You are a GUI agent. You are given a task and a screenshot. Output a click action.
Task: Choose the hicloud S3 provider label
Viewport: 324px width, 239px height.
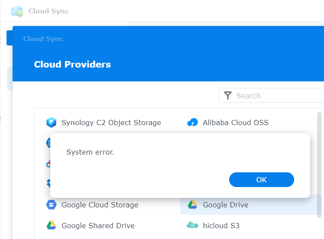tap(221, 226)
